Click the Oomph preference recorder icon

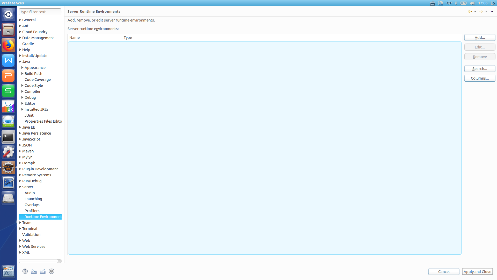pyautogui.click(x=52, y=271)
